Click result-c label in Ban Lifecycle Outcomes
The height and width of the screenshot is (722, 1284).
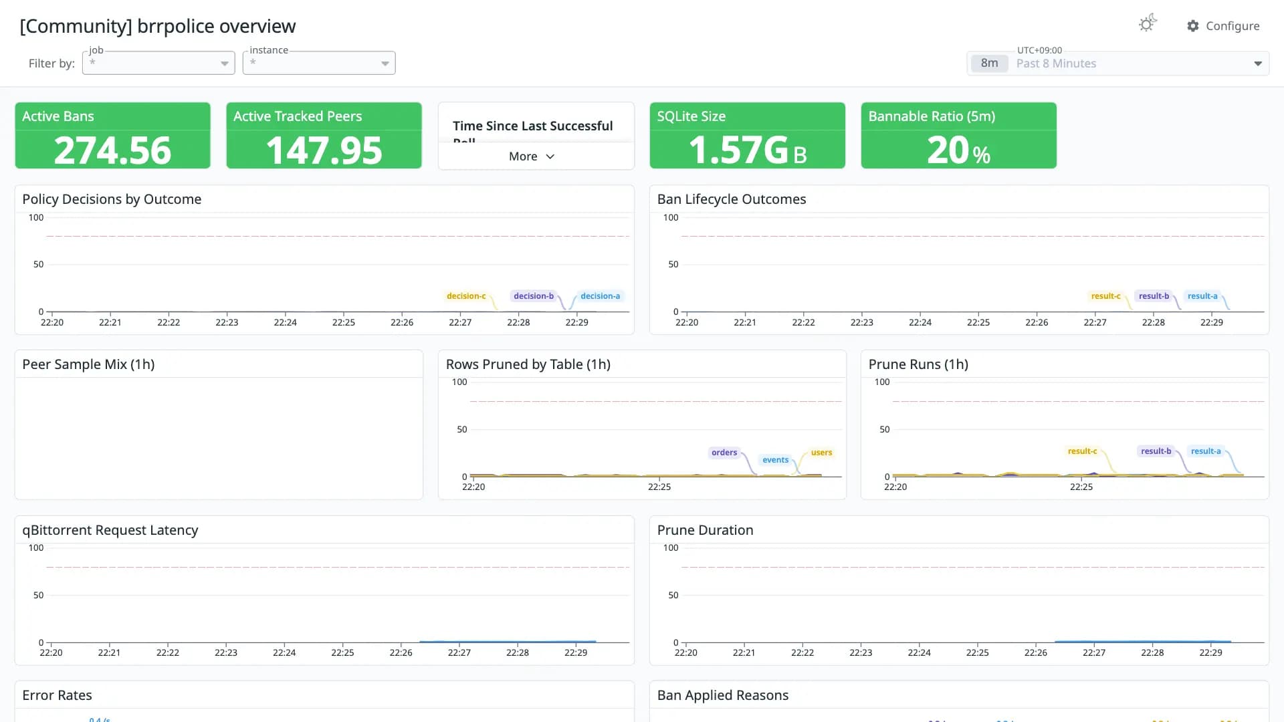coord(1105,296)
